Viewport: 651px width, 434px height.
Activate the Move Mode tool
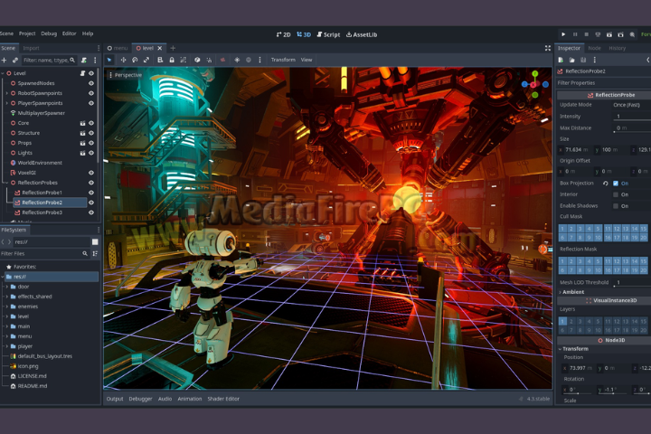(x=123, y=60)
